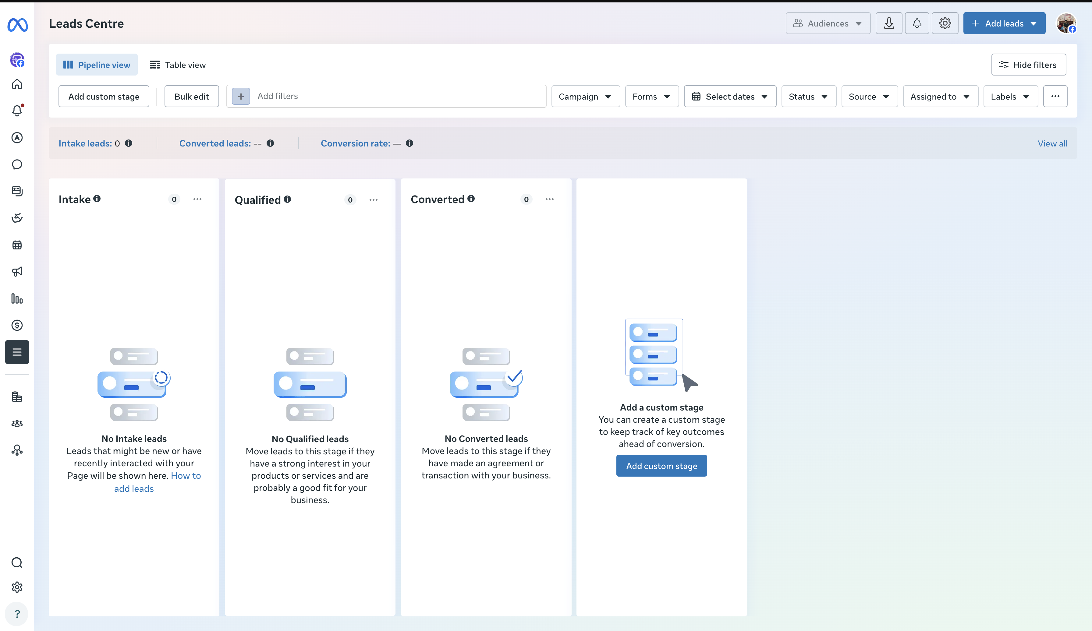Click the profile avatar picture
Image resolution: width=1092 pixels, height=631 pixels.
coord(1066,23)
